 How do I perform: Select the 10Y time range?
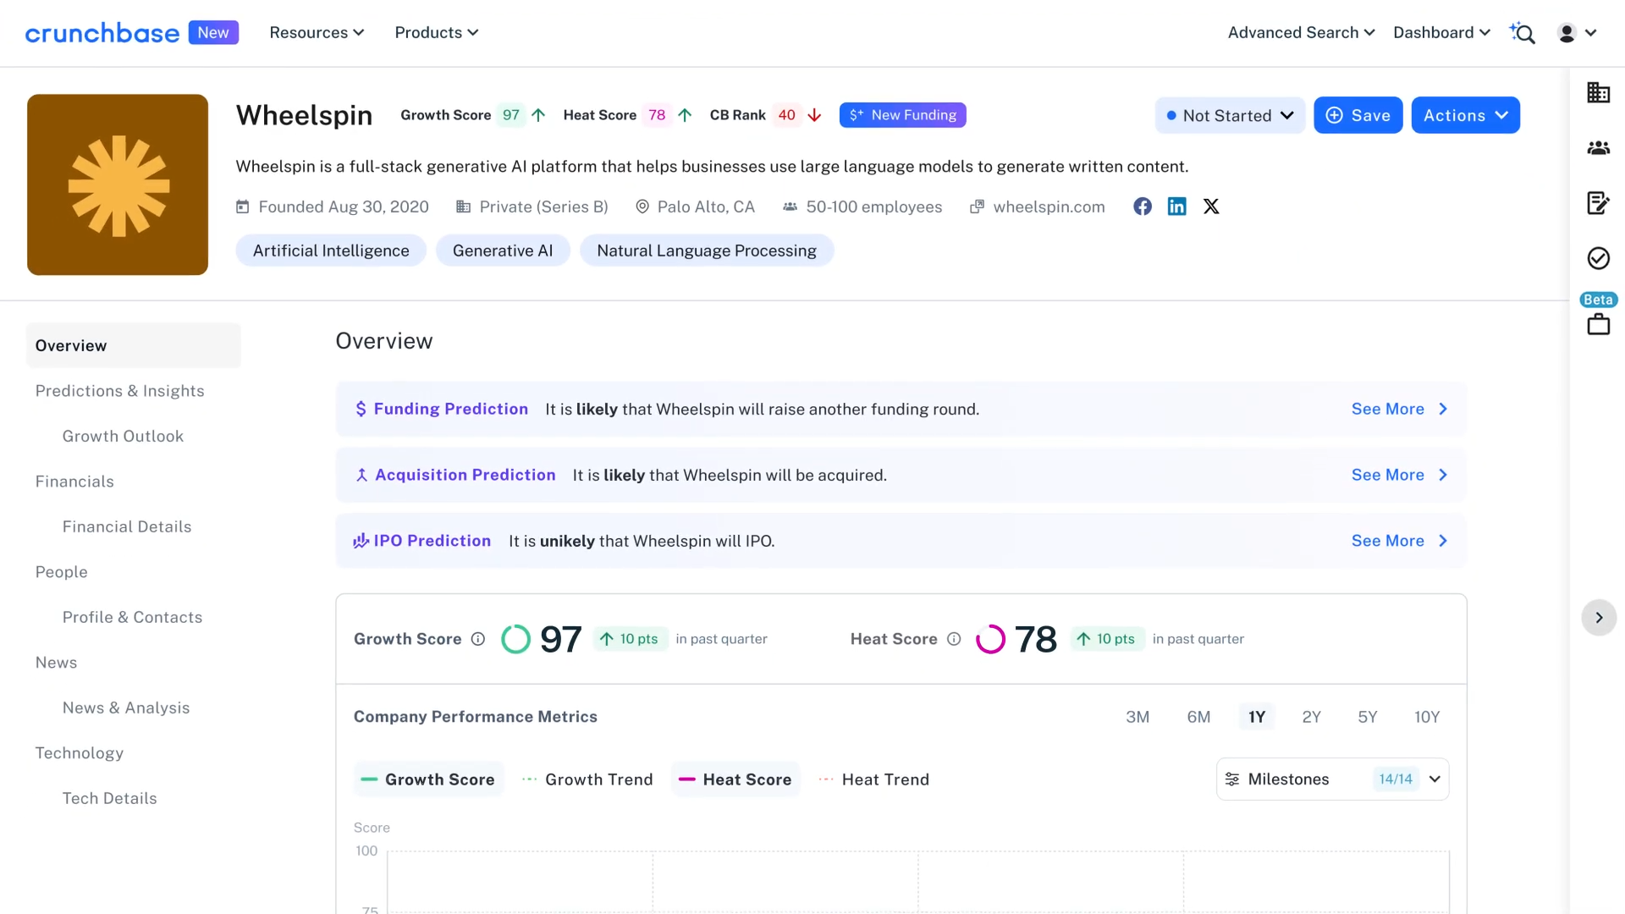click(x=1427, y=717)
